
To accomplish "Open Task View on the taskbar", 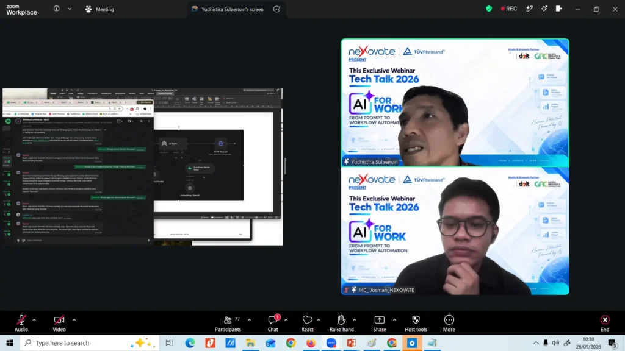I will pyautogui.click(x=169, y=342).
